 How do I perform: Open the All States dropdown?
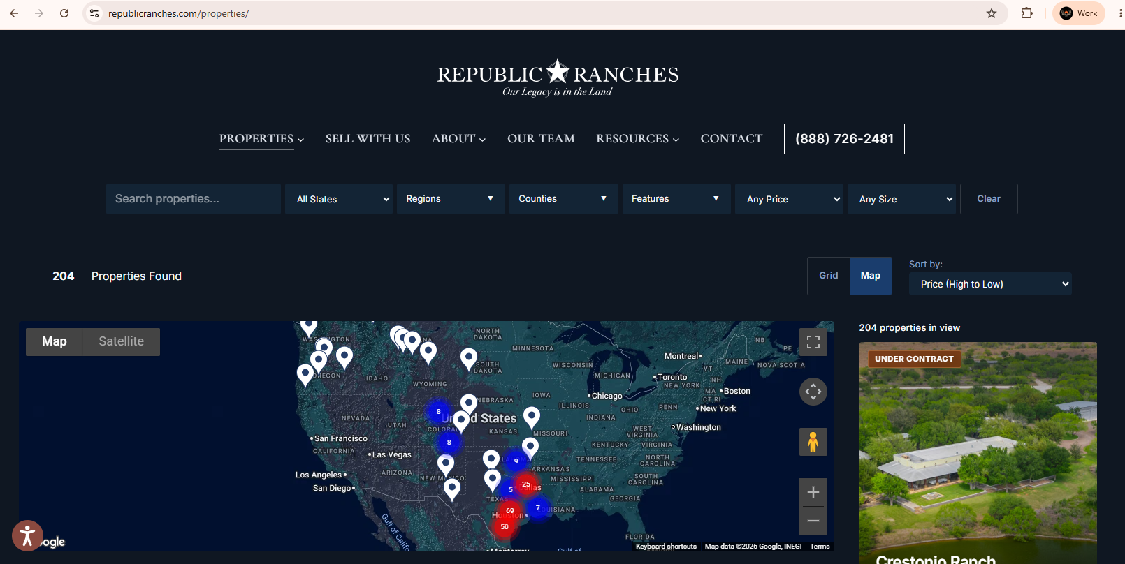(339, 199)
